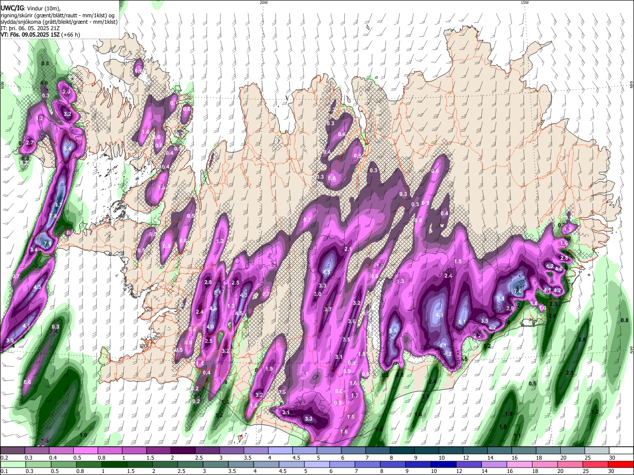
Task: Pick the bright red 30 swatch in the lower legend row
Action: 621,464
